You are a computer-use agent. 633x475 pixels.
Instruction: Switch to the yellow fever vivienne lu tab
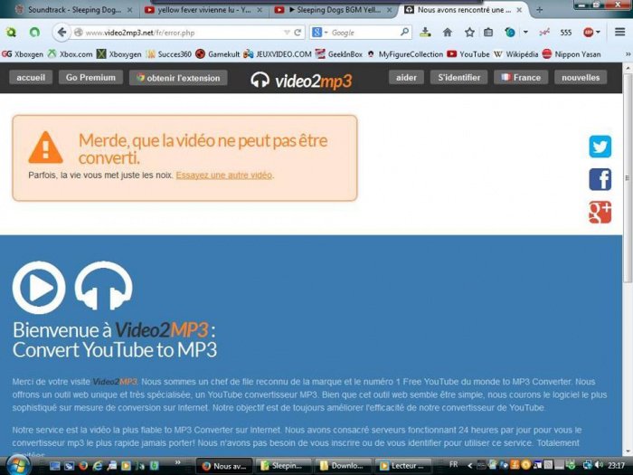click(203, 10)
